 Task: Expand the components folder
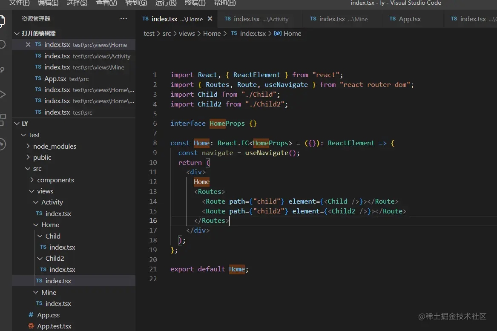tap(55, 180)
